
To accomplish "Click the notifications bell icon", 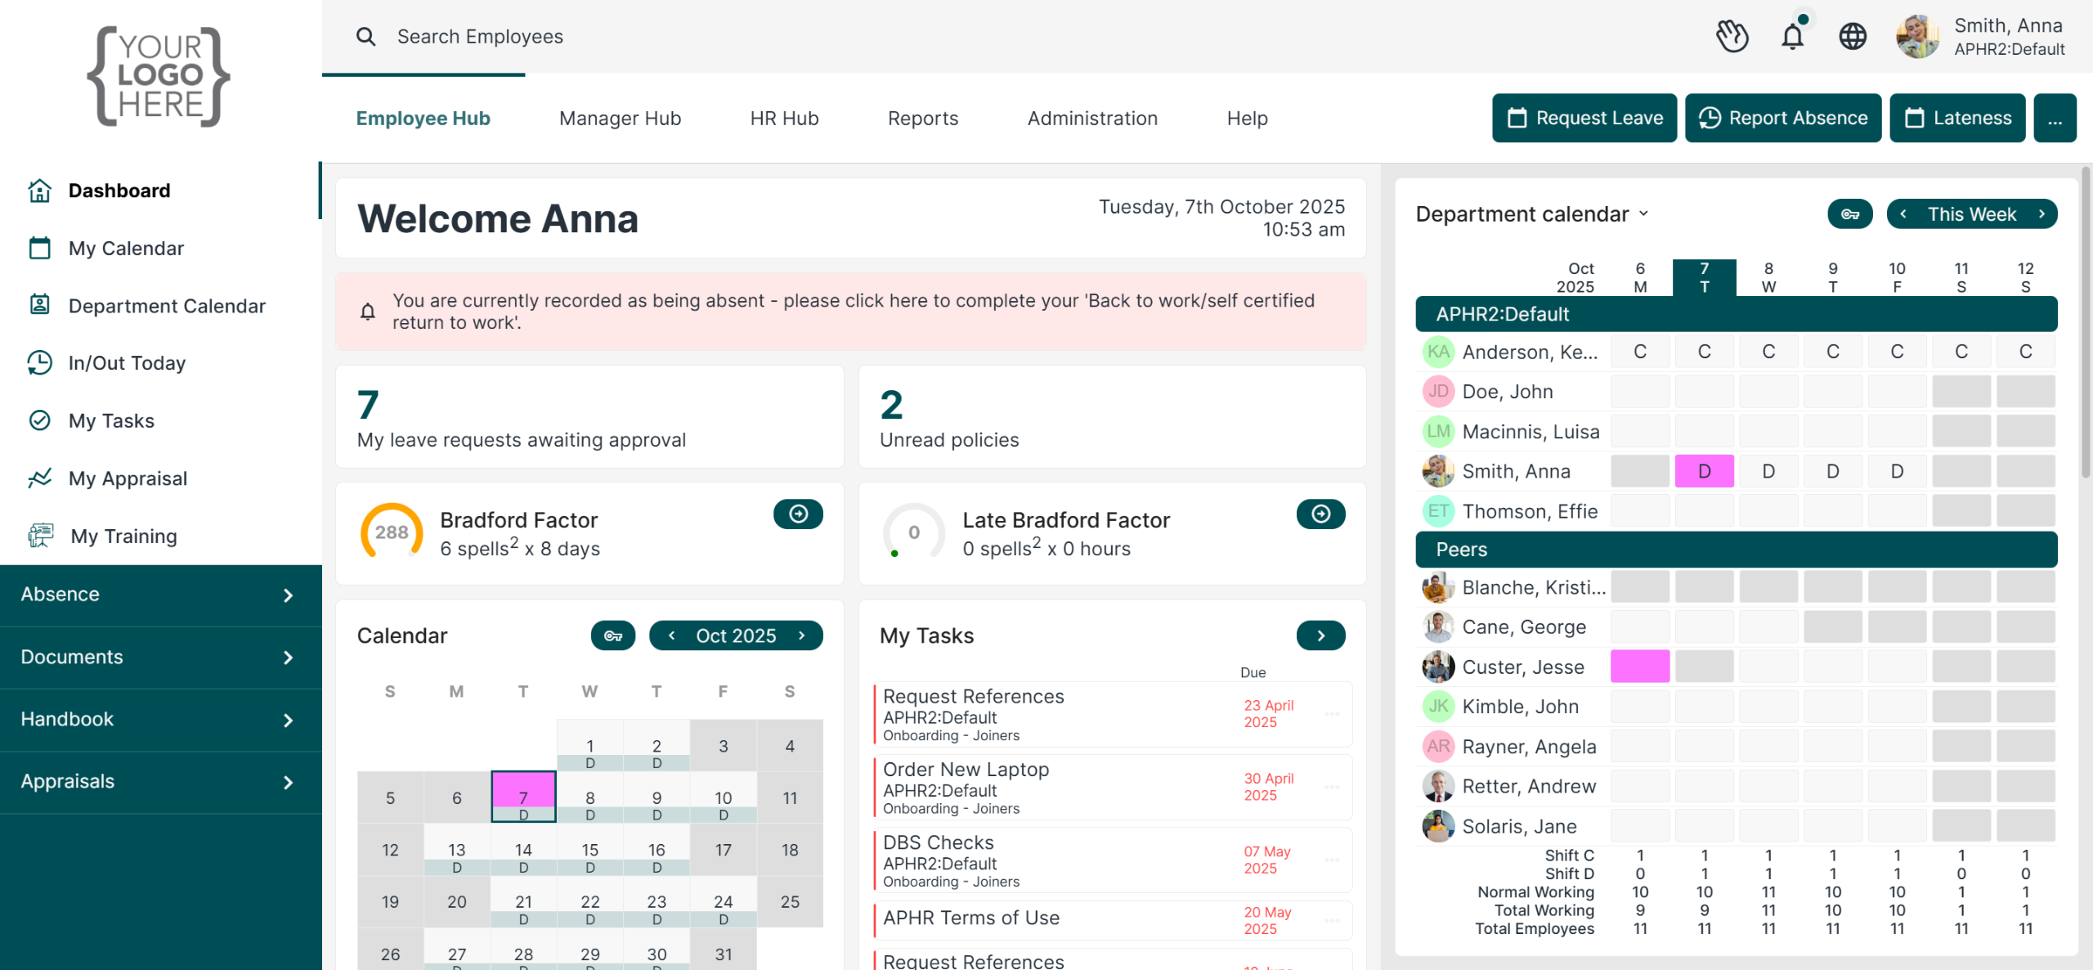I will point(1792,37).
